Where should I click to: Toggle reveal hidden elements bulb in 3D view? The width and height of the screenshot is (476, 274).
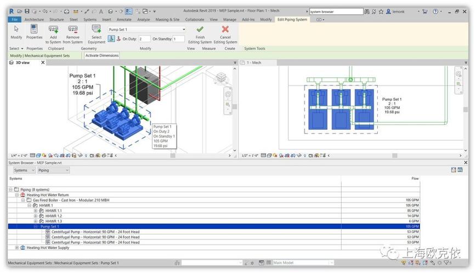86,155
